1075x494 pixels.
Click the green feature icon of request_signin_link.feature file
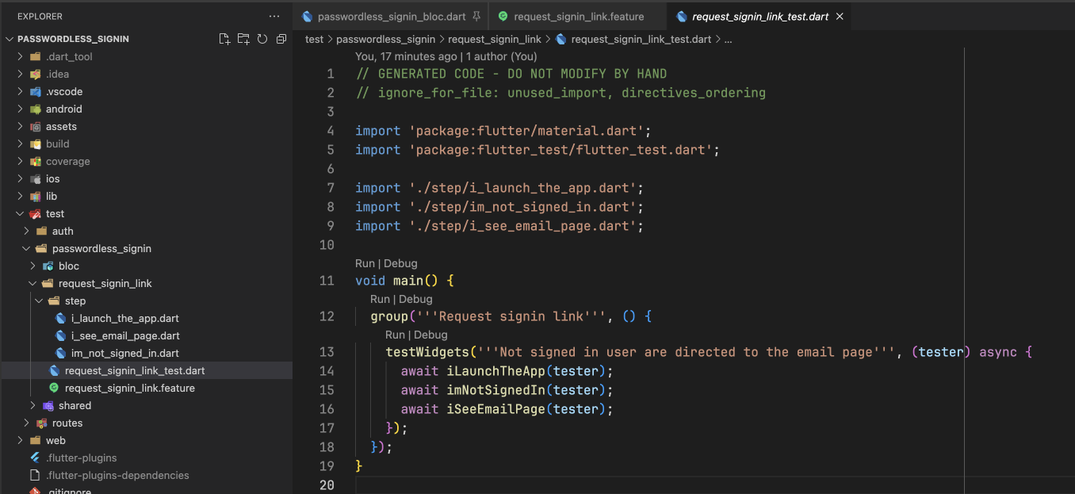coord(54,388)
